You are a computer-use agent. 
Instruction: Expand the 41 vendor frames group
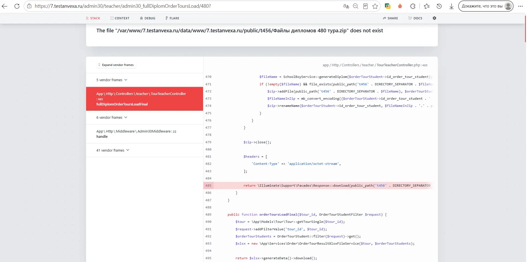coord(145,150)
